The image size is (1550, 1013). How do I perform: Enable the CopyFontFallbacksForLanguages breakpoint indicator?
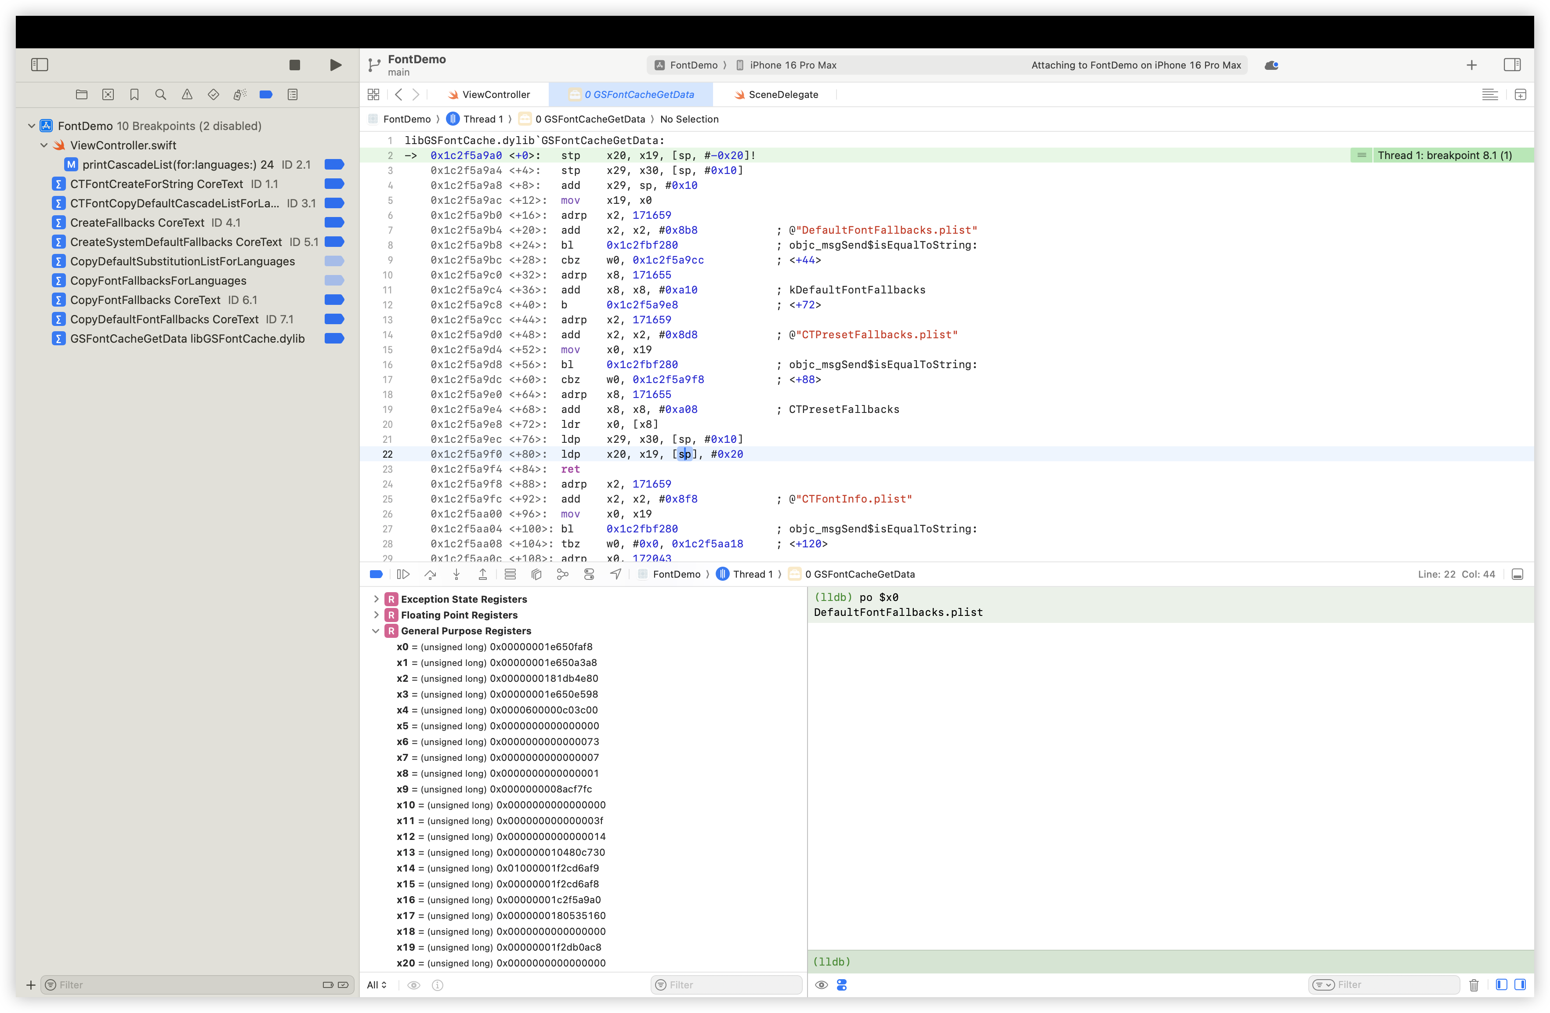[334, 281]
